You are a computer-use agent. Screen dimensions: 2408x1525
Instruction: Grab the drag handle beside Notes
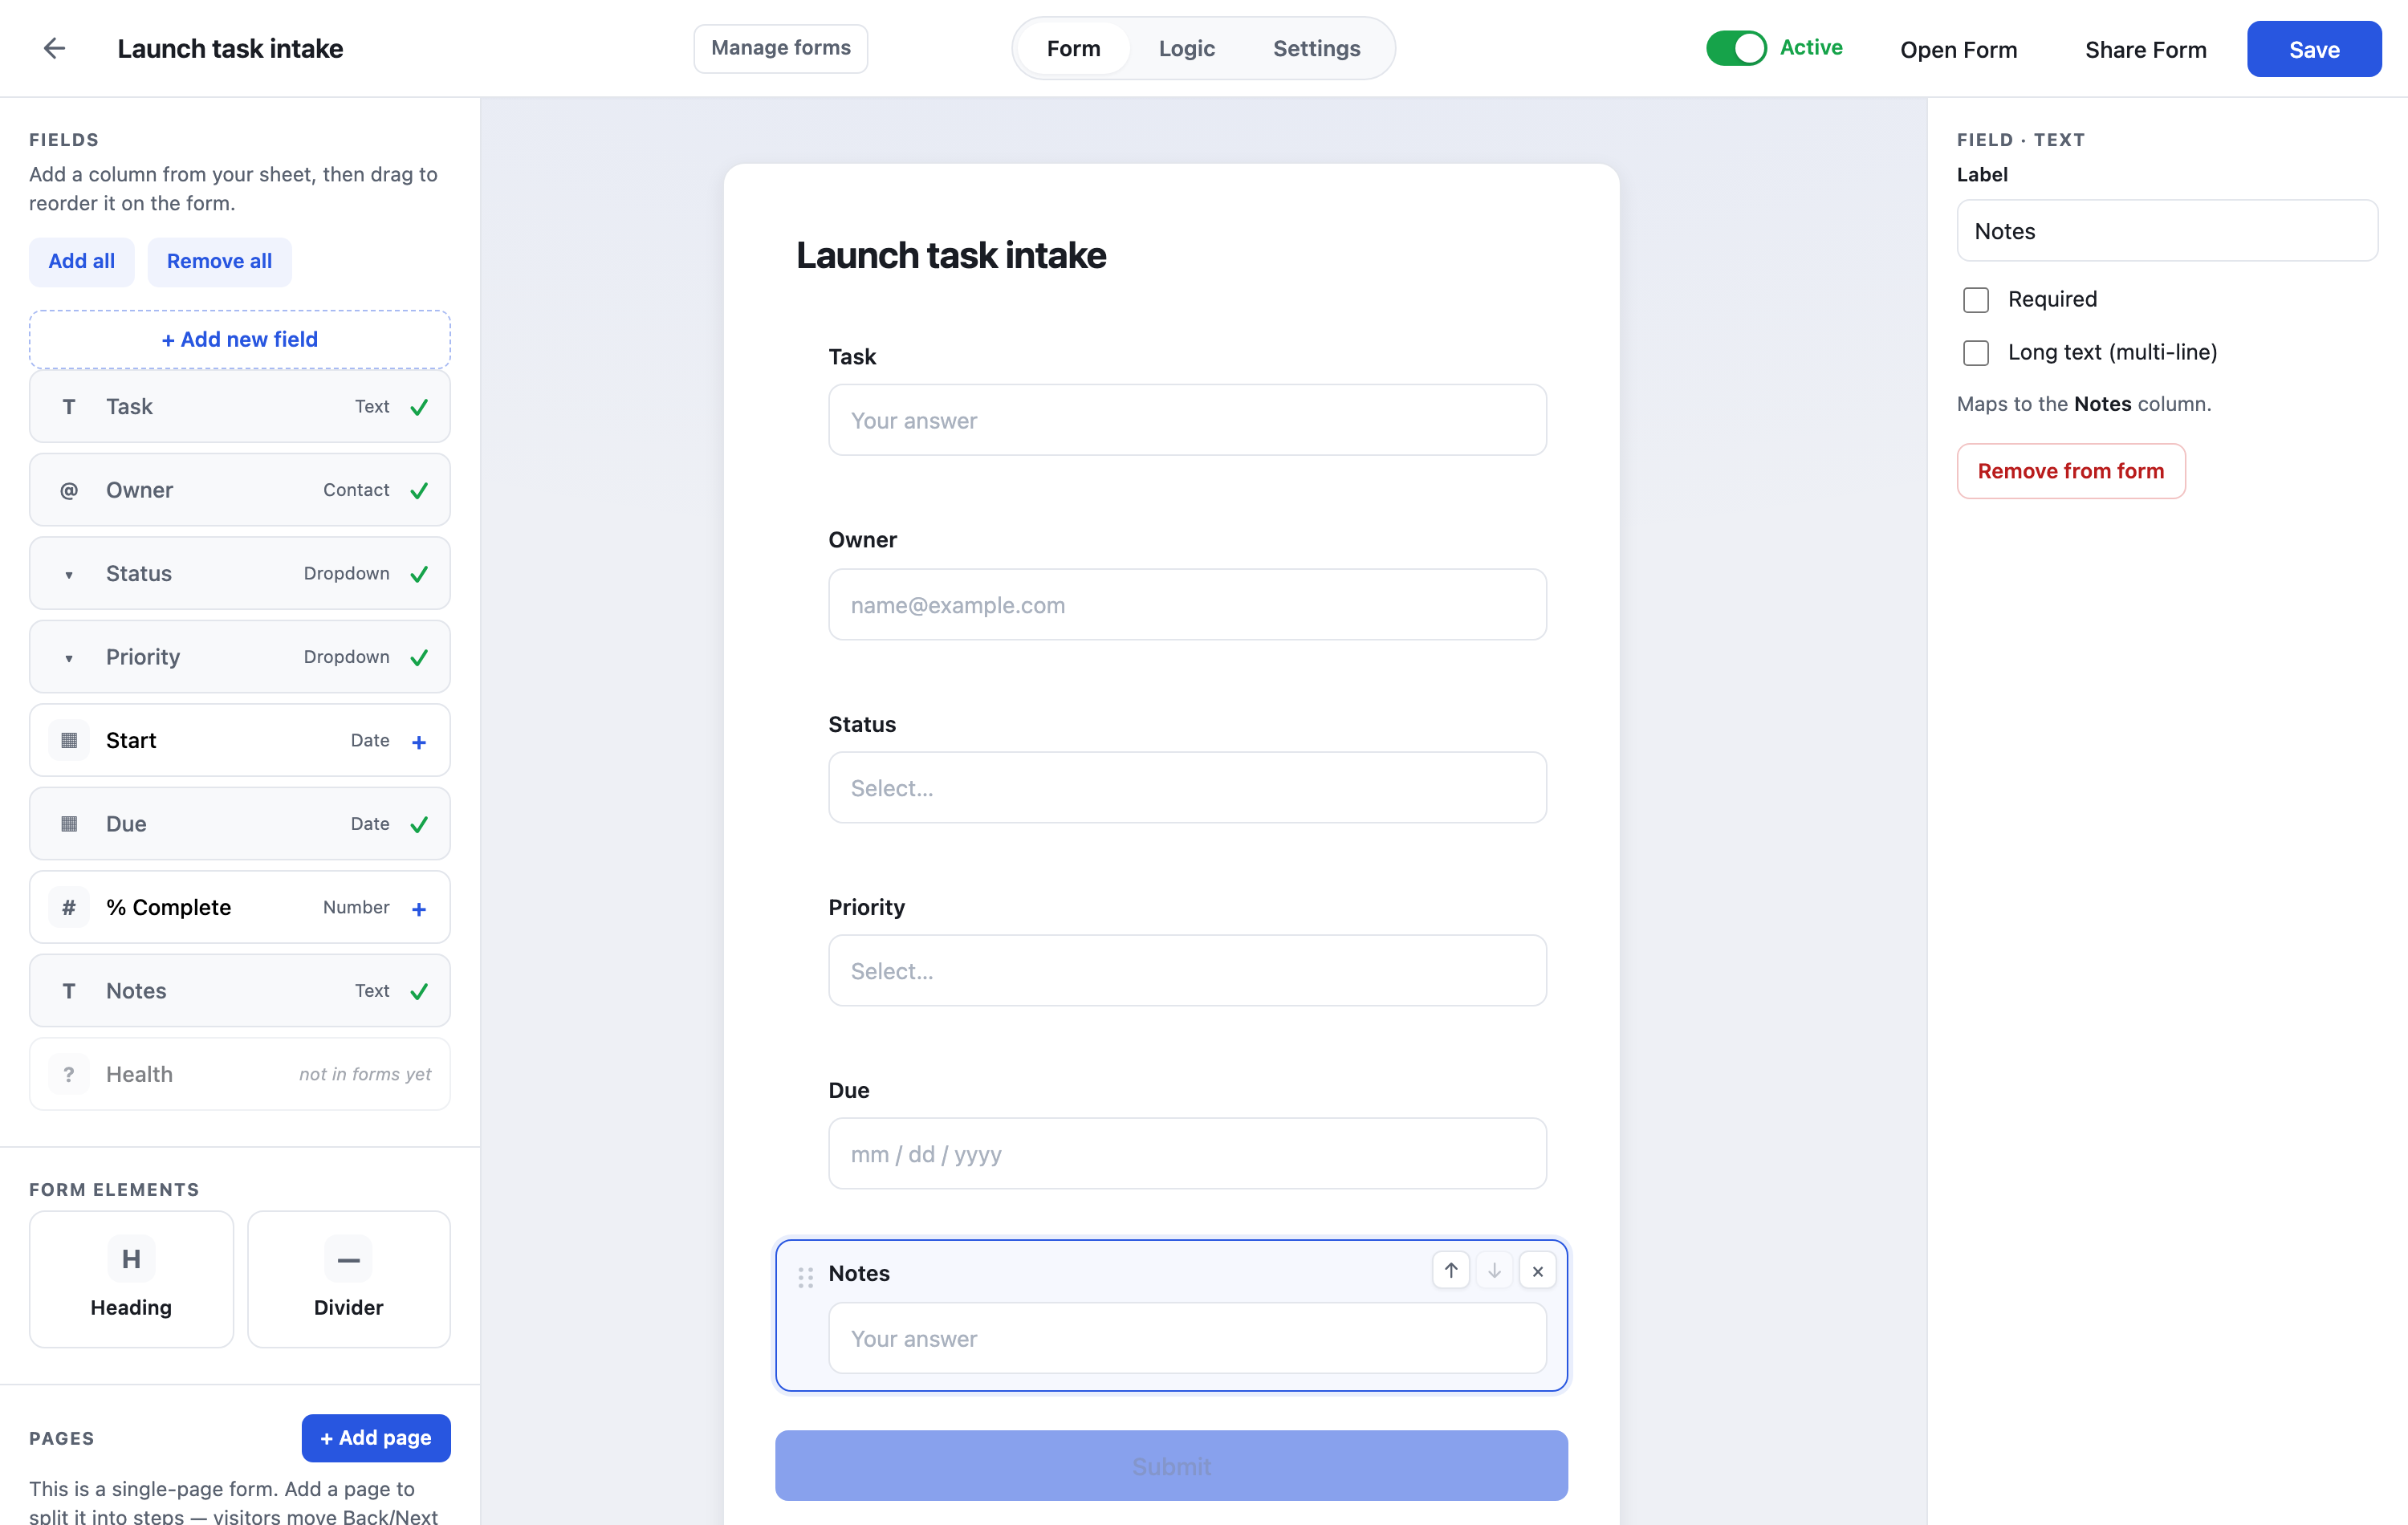805,1277
